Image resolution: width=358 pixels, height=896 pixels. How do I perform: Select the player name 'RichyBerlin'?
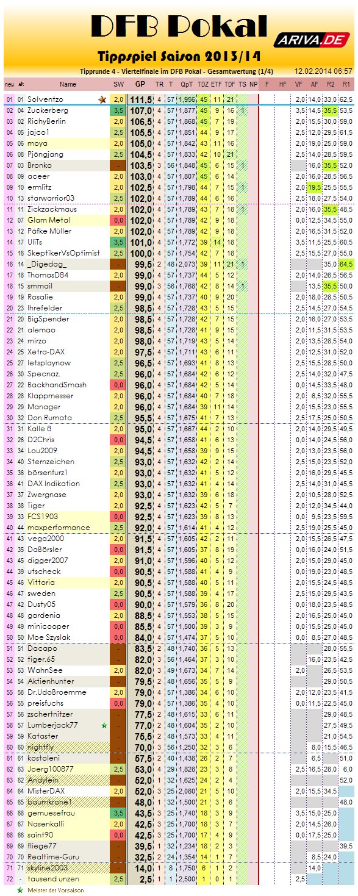46,121
